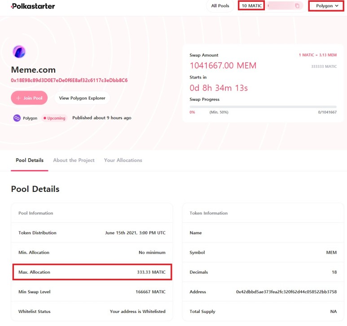Open the Your Allocations tab
Screen dimensions: 347x326
(123, 160)
